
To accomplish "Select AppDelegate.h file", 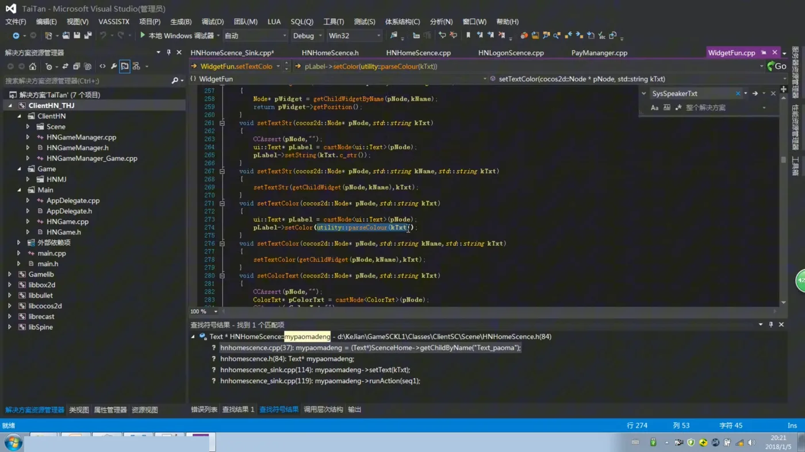I will pos(69,211).
